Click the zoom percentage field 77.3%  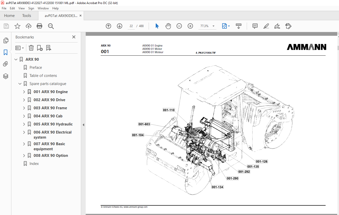point(204,26)
